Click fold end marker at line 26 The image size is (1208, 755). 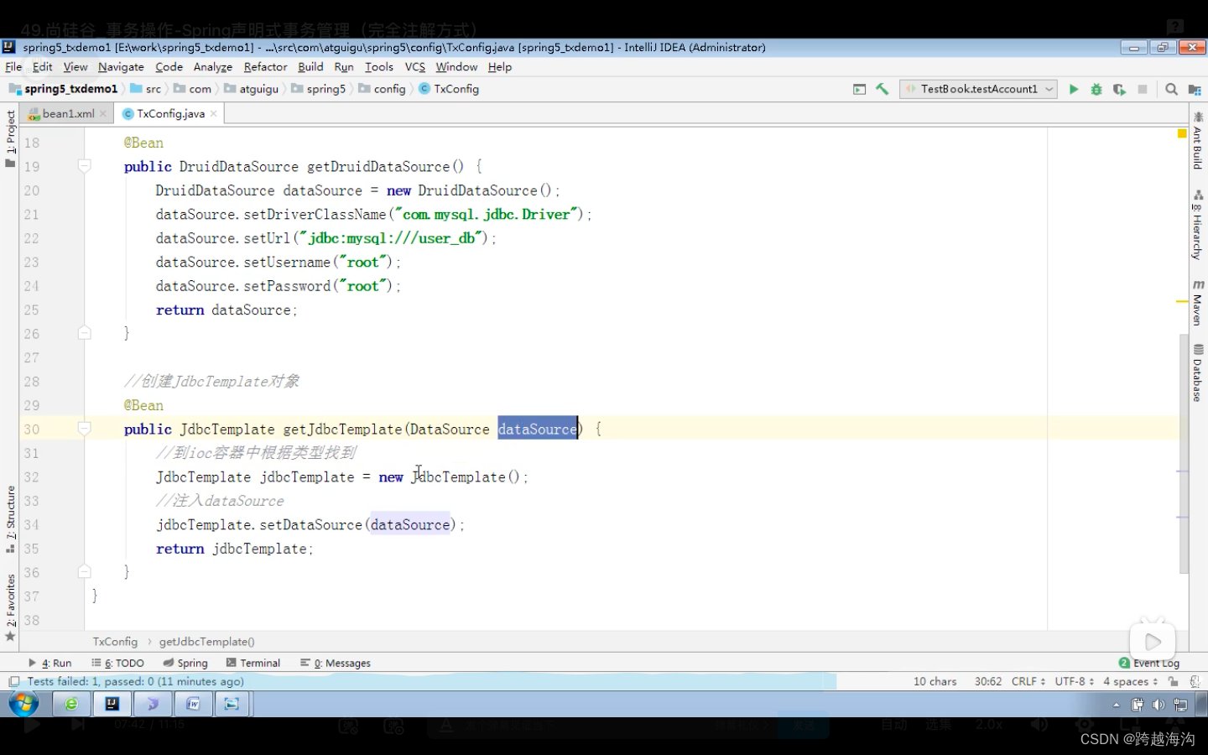pyautogui.click(x=84, y=333)
